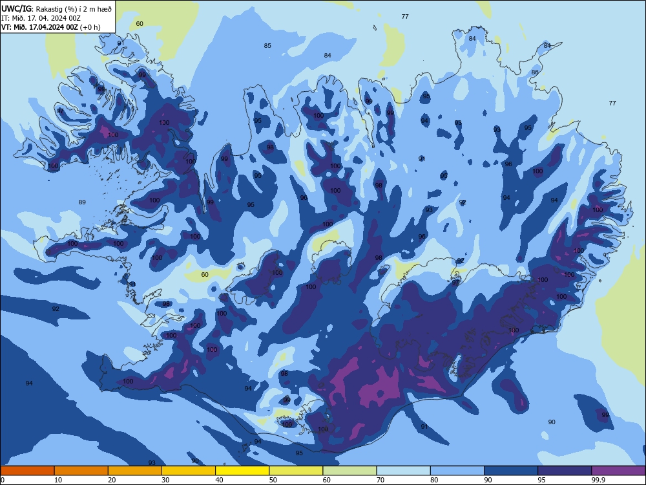Click the '70' tick label on color scale

(x=380, y=480)
